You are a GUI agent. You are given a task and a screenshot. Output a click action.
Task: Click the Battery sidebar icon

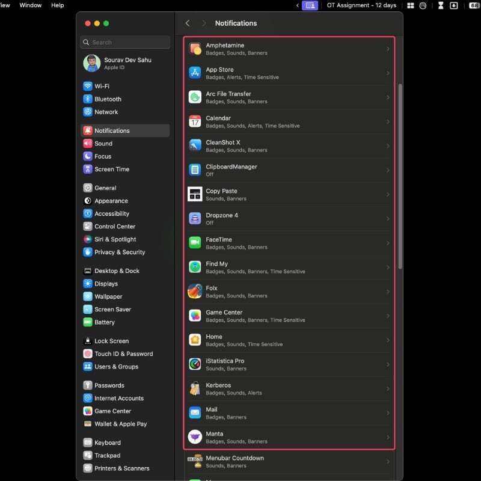coord(88,322)
